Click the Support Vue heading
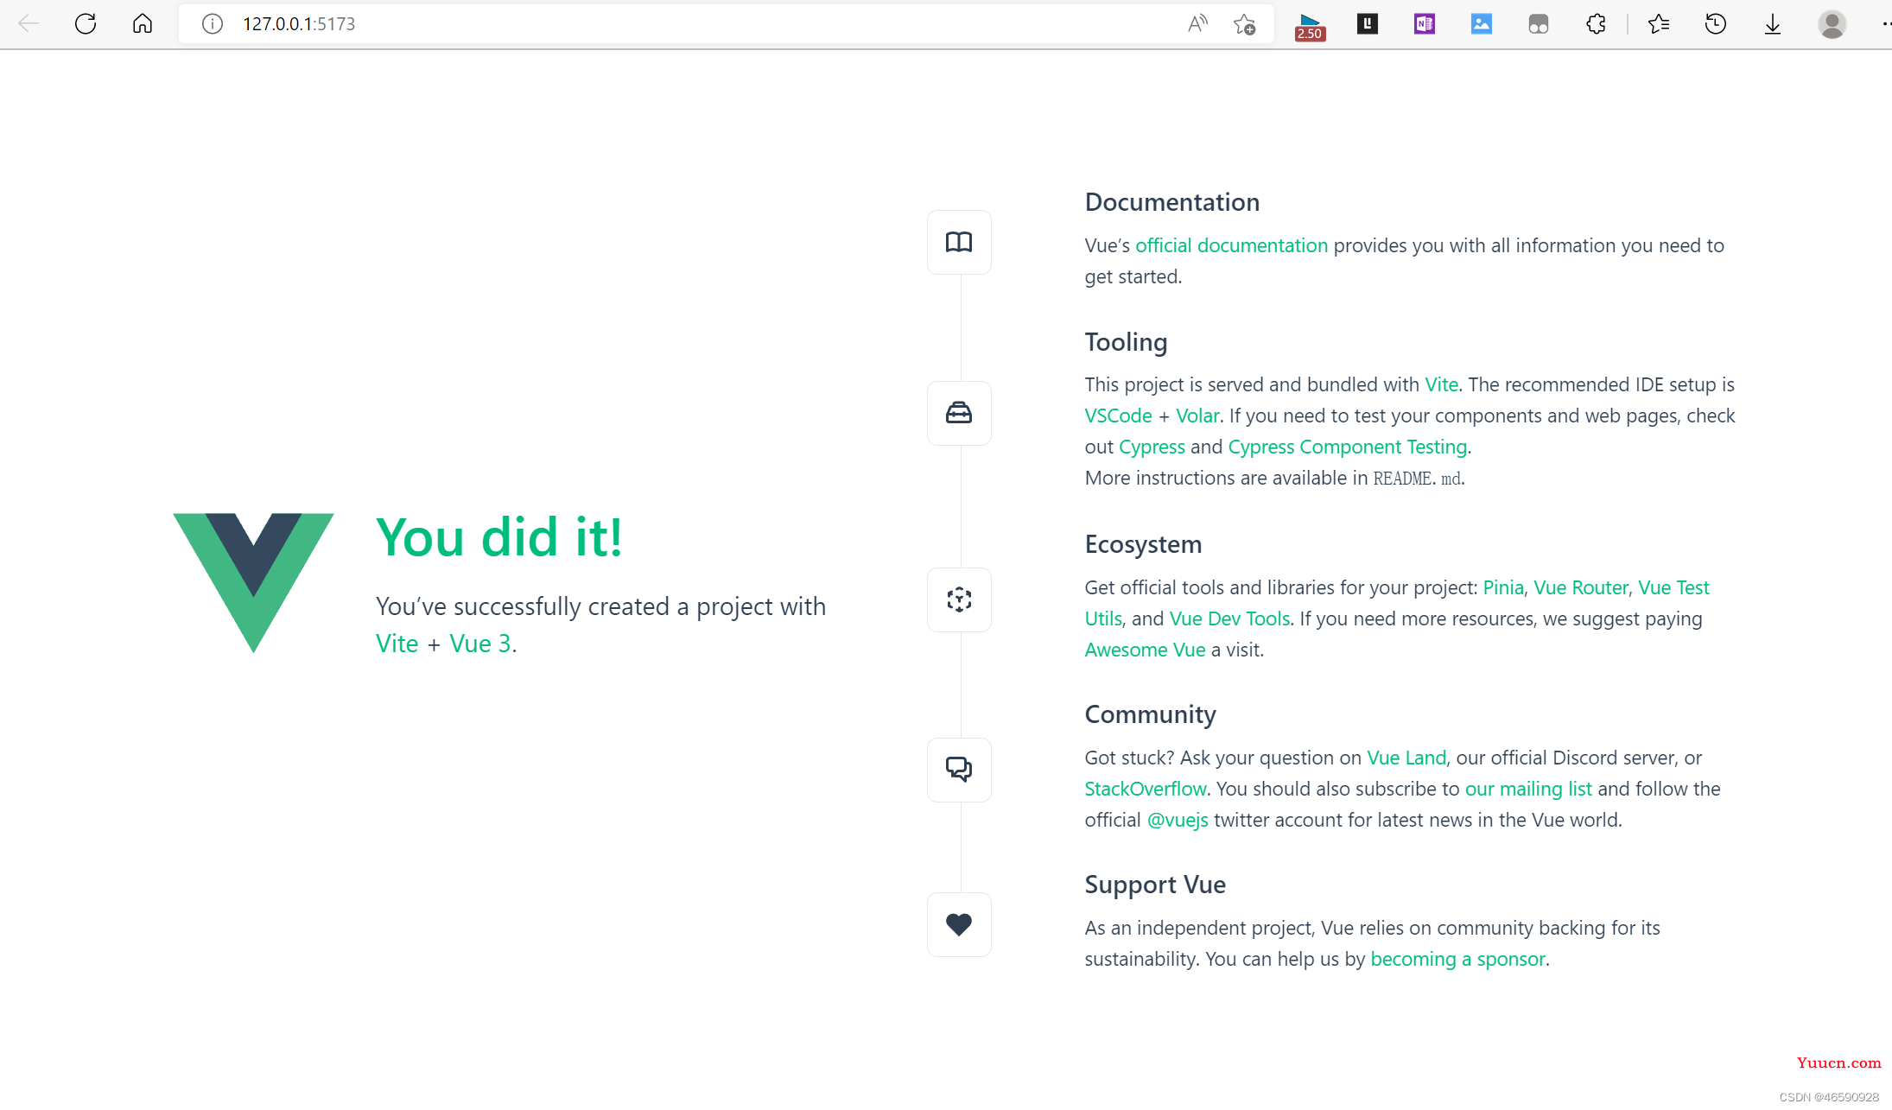The height and width of the screenshot is (1110, 1892). (x=1156, y=885)
